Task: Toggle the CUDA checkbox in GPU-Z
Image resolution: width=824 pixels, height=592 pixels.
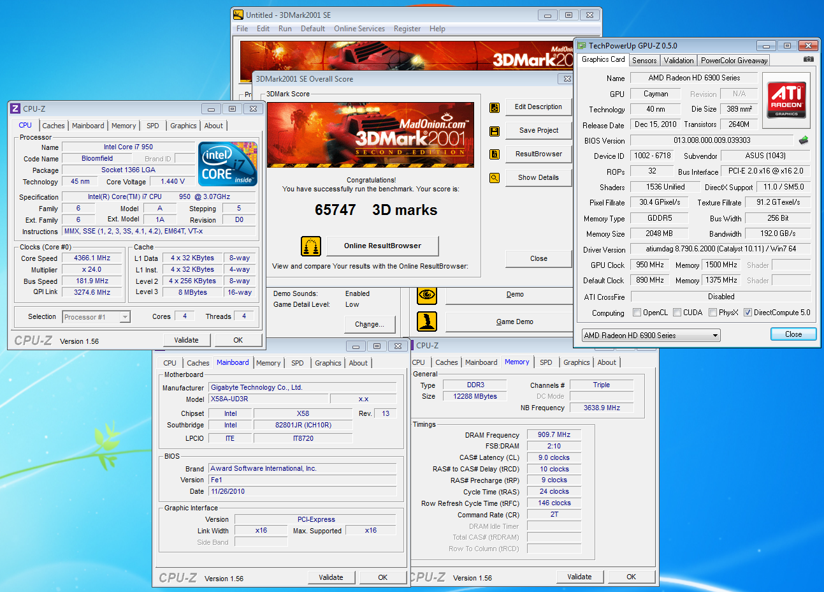Action: point(677,313)
